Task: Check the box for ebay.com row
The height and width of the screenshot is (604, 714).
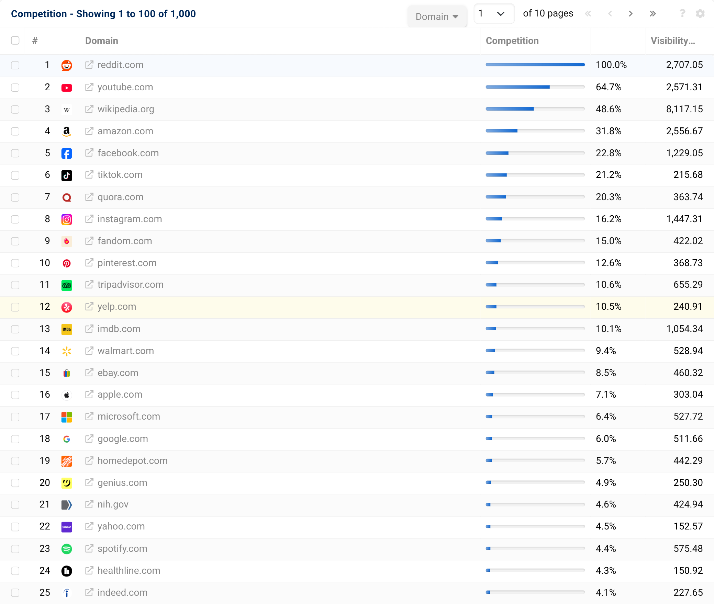Action: pos(15,373)
